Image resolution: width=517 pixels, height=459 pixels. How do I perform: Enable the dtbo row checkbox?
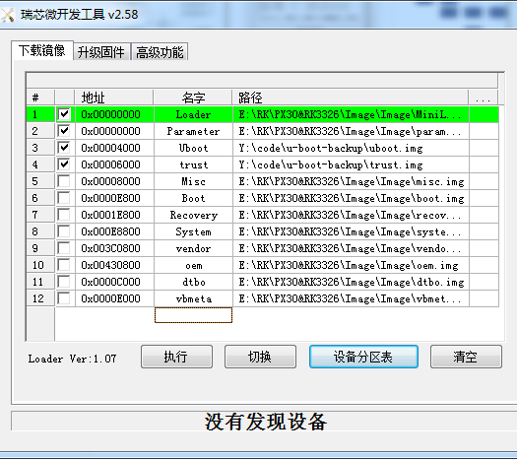(64, 282)
